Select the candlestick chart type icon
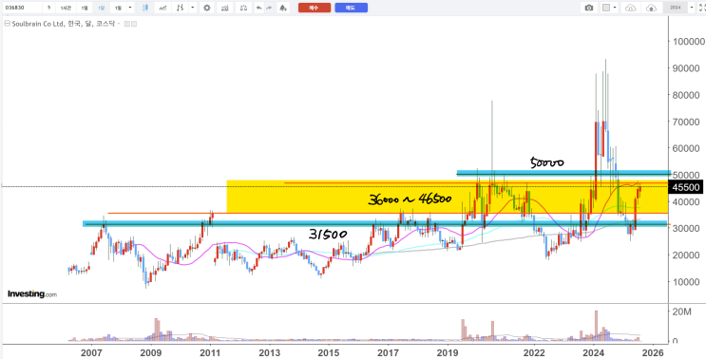This screenshot has width=706, height=359. point(145,8)
